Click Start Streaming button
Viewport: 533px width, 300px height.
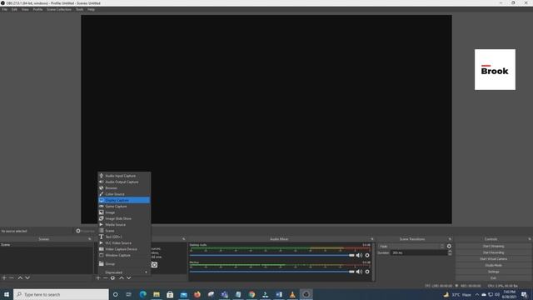tap(493, 247)
